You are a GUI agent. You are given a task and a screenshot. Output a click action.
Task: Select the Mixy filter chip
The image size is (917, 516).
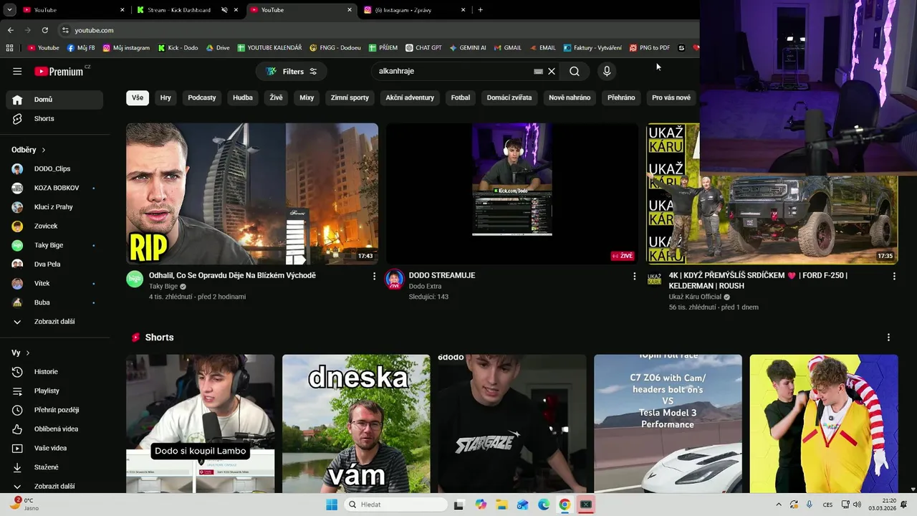307,97
